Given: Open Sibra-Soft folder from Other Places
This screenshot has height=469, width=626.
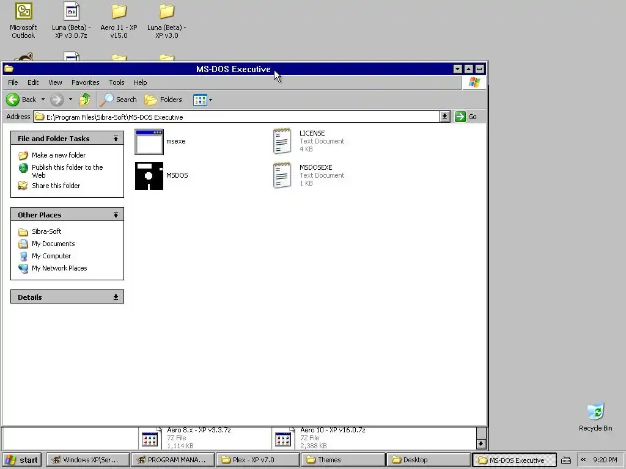Looking at the screenshot, I should [x=46, y=231].
